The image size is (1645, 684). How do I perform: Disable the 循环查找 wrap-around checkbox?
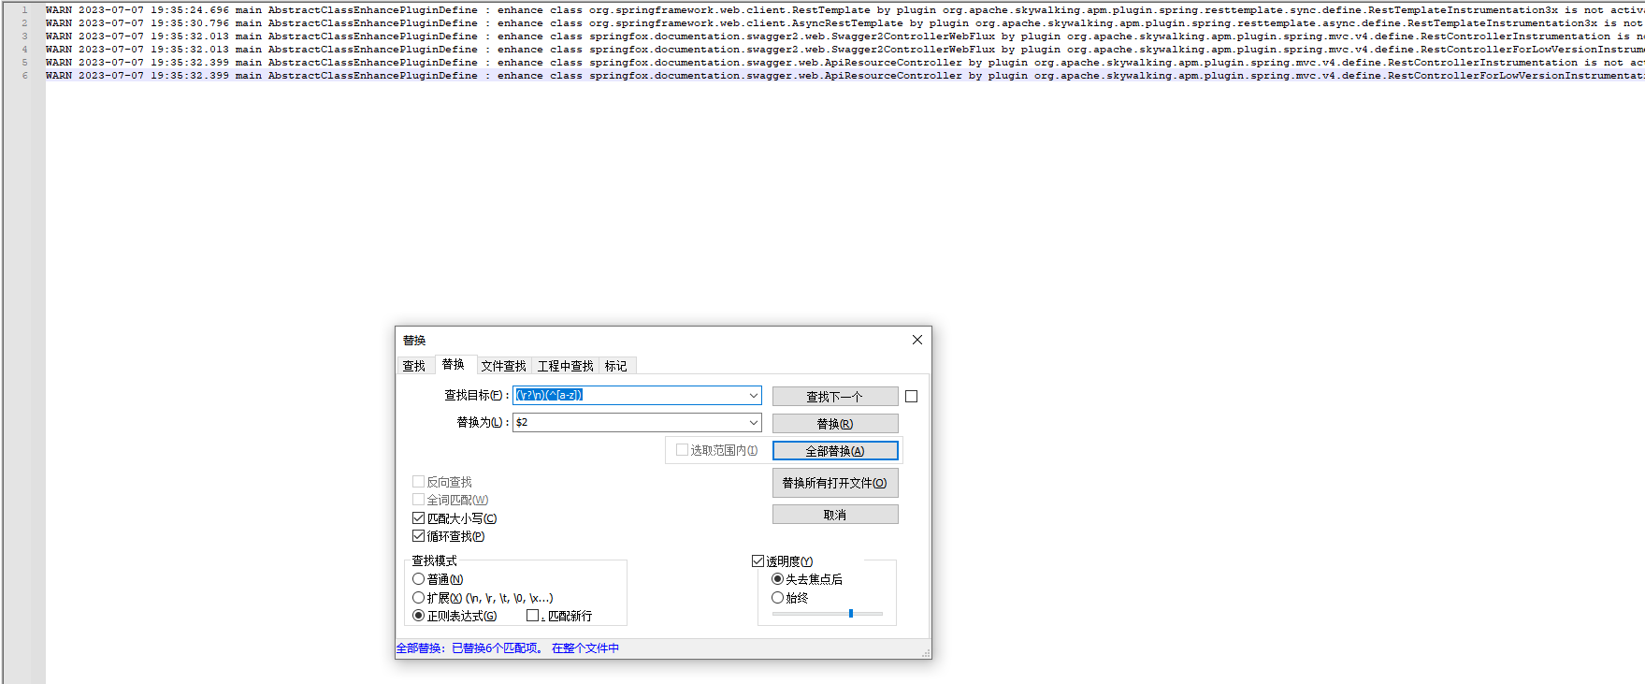coord(419,536)
